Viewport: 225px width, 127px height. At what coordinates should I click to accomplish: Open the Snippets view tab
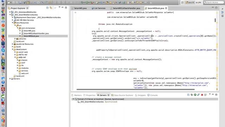(x=140, y=95)
